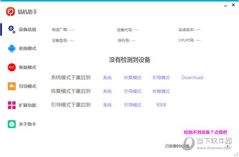Click 恢复模式 in the 恢复模式下重启到 row

161,91
